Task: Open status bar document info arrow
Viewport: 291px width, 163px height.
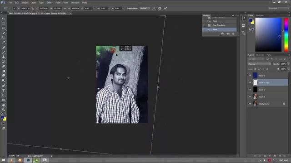Action: (51, 156)
